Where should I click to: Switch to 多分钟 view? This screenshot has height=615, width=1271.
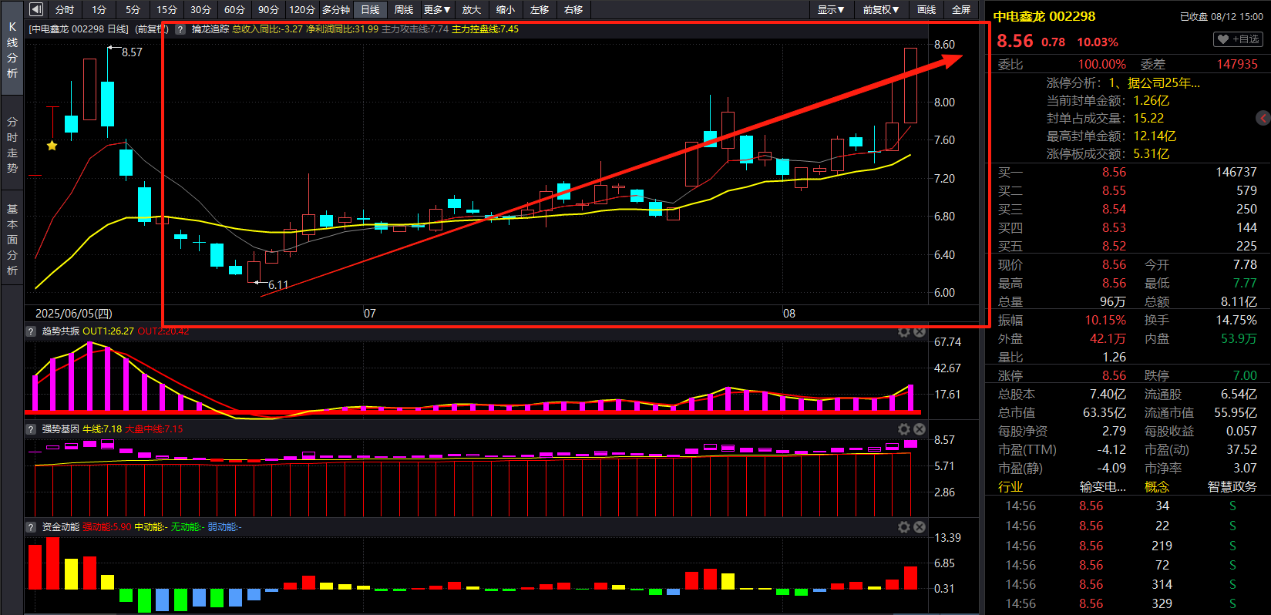336,9
